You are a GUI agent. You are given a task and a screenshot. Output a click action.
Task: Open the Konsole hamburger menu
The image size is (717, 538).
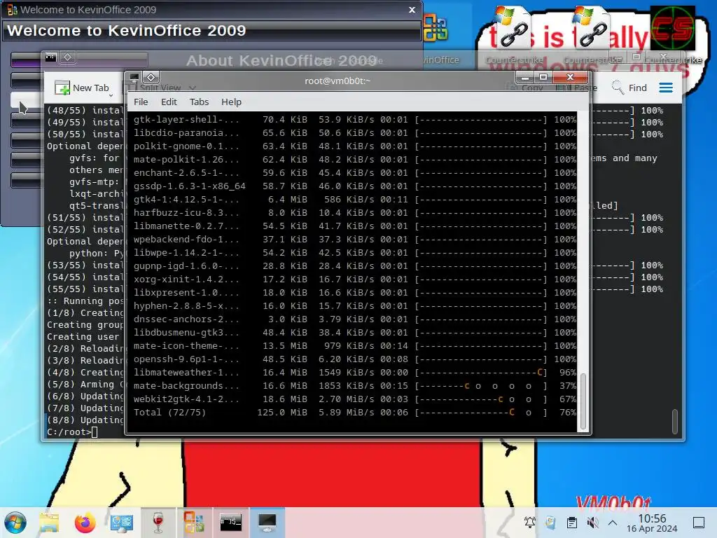[666, 88]
